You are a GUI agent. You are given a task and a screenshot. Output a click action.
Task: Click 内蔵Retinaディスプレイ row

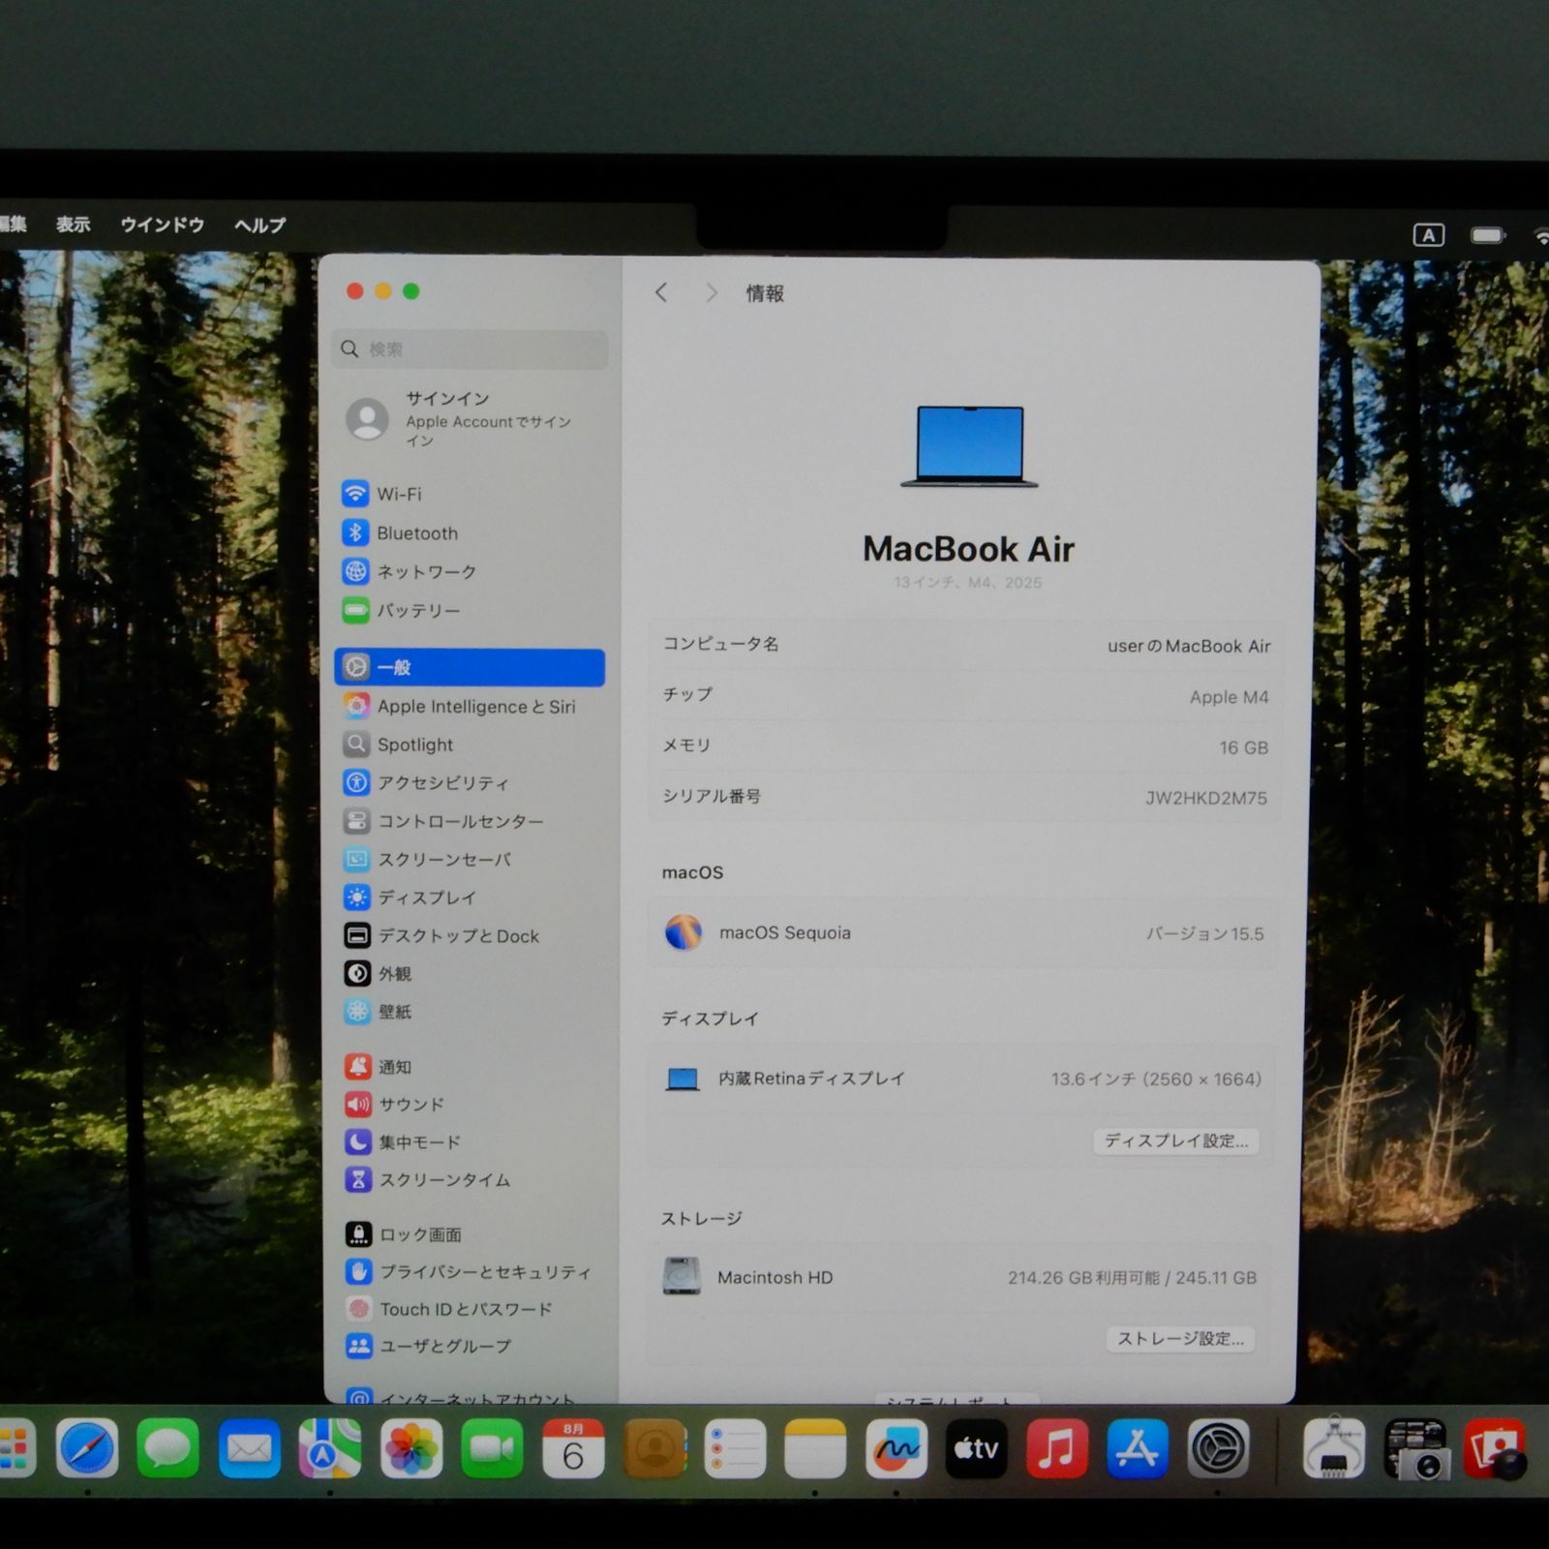963,1078
